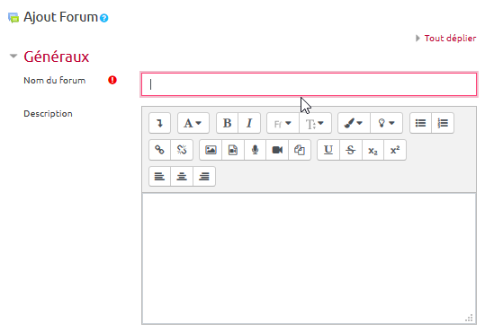The width and height of the screenshot is (485, 332).
Task: Toggle the toolbar expand arrow button
Action: (159, 123)
